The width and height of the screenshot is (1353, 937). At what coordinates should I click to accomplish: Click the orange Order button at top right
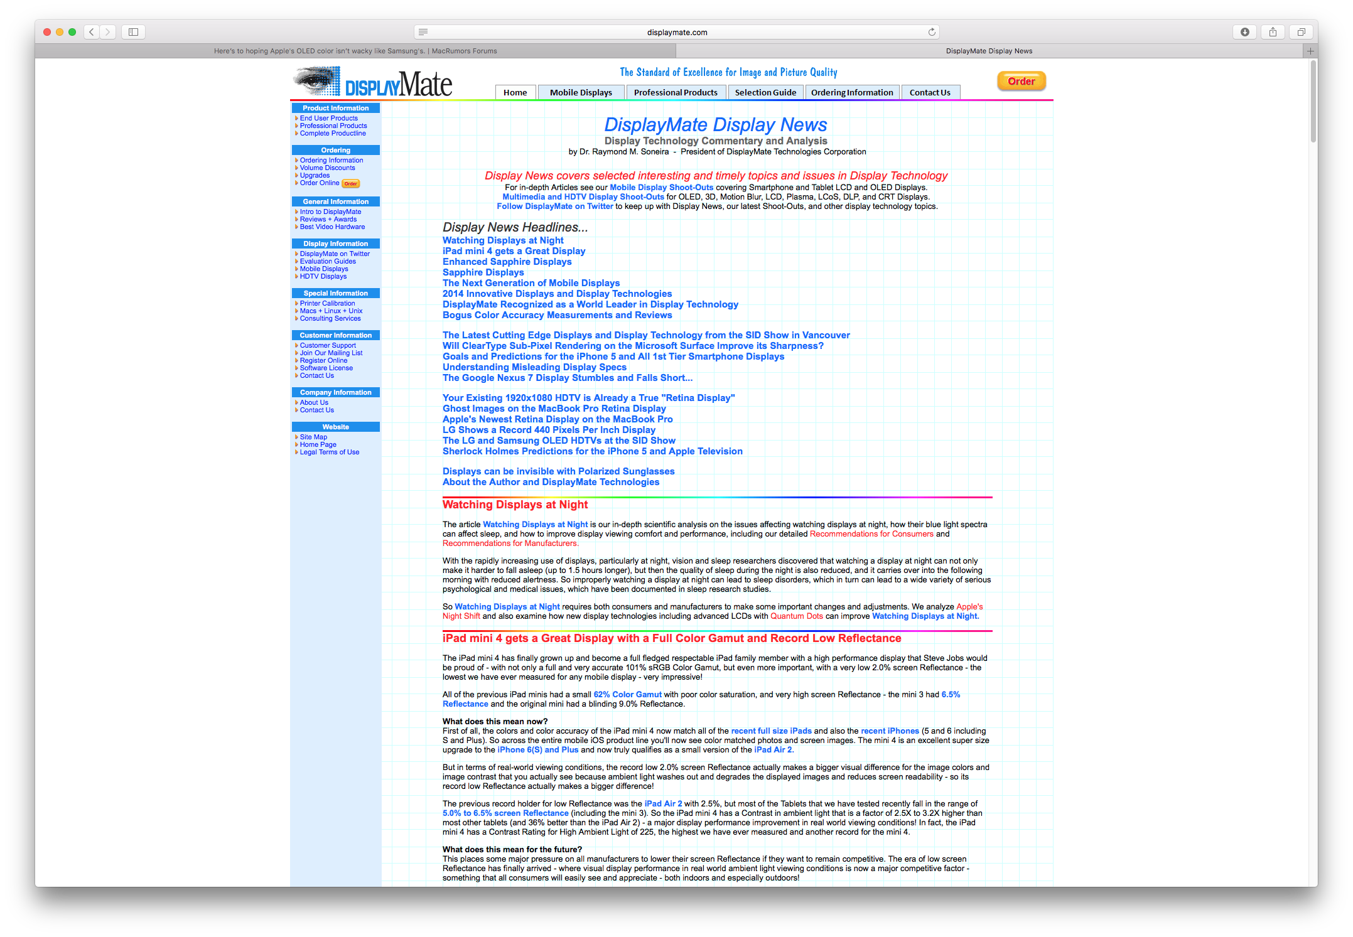click(1021, 82)
